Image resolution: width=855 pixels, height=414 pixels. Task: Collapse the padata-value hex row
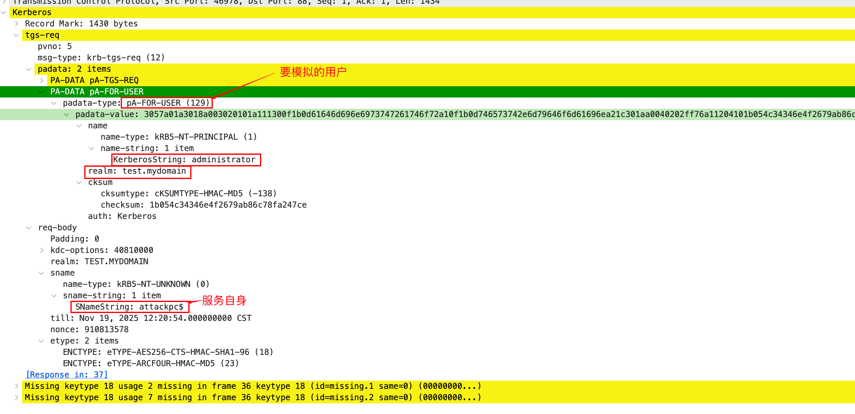[x=66, y=115]
